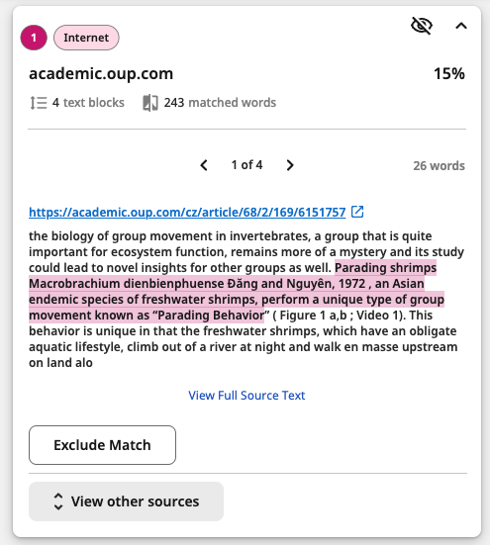Click the 15% similarity score

449,73
